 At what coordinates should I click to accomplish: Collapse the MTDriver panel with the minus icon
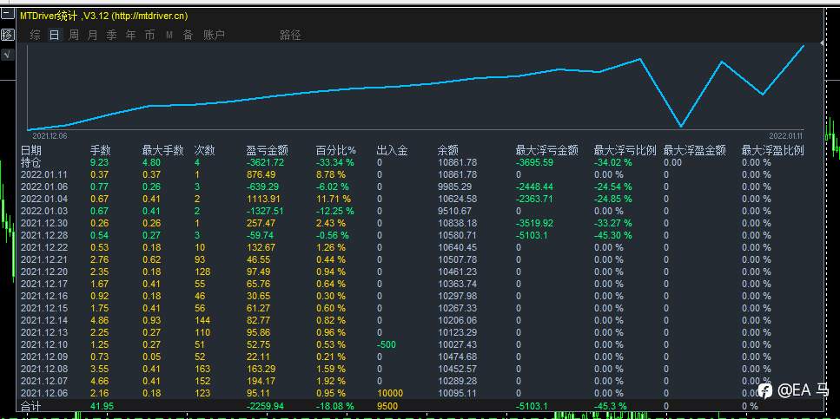pyautogui.click(x=8, y=16)
